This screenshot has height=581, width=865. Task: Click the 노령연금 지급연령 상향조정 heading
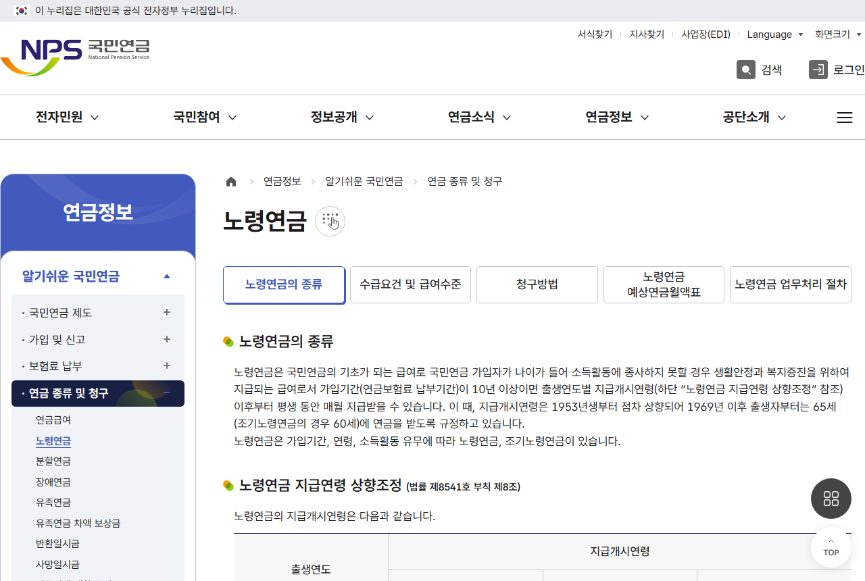pyautogui.click(x=320, y=485)
